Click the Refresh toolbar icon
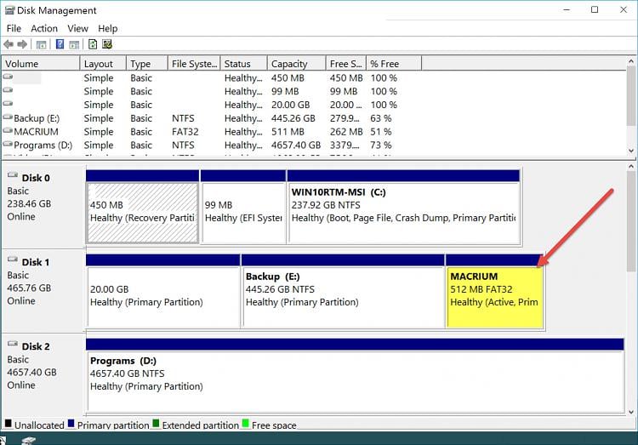638x445 pixels. coord(93,44)
